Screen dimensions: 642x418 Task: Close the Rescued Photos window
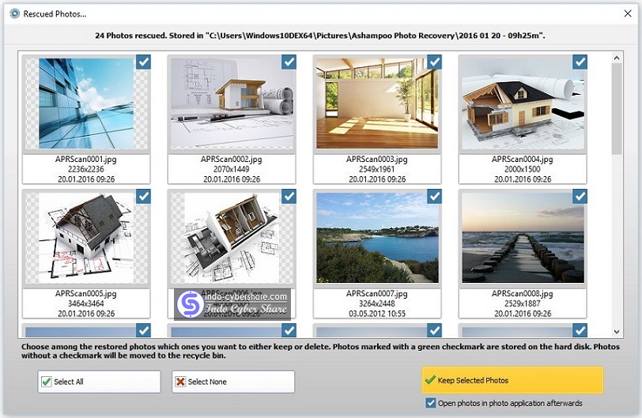(x=628, y=13)
